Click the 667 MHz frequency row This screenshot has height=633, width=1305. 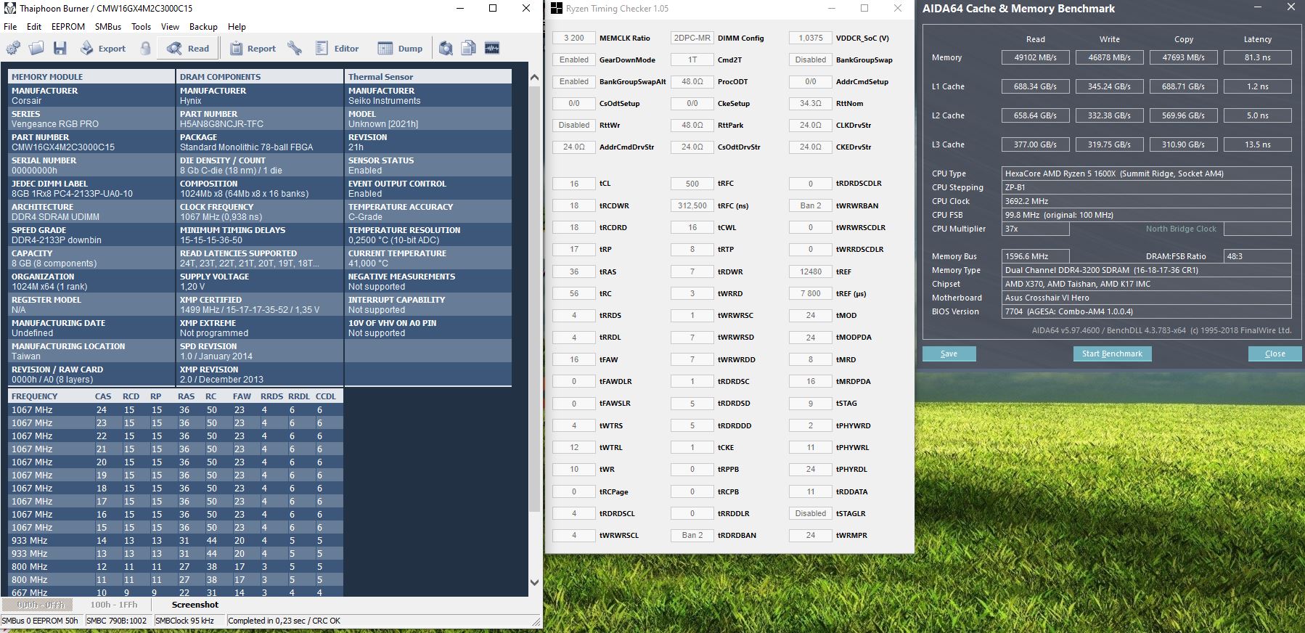175,592
